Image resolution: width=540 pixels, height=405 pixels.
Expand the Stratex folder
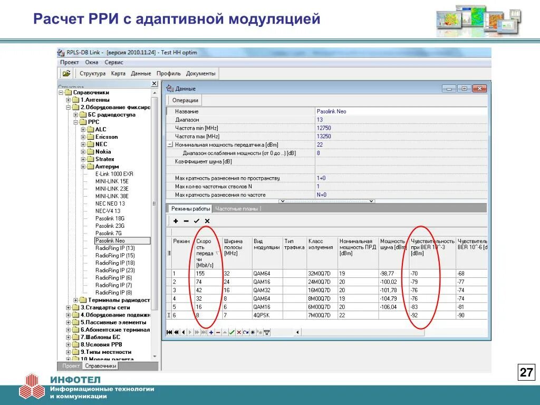click(x=83, y=159)
